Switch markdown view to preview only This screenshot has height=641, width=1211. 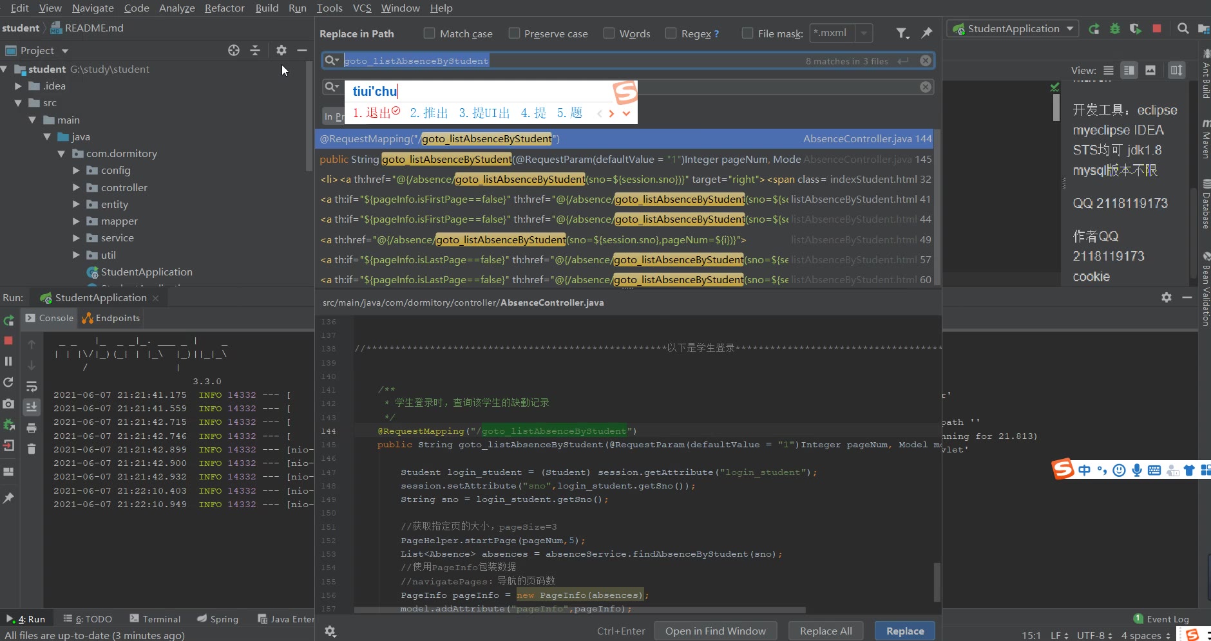[x=1150, y=70]
